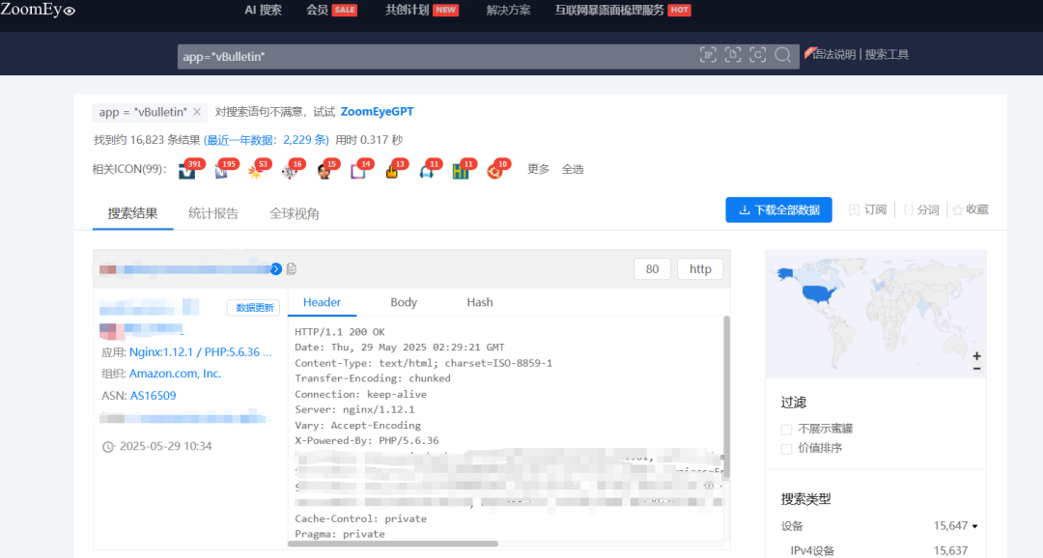Select the related icon with badge 195
The height and width of the screenshot is (558, 1043).
pos(221,171)
